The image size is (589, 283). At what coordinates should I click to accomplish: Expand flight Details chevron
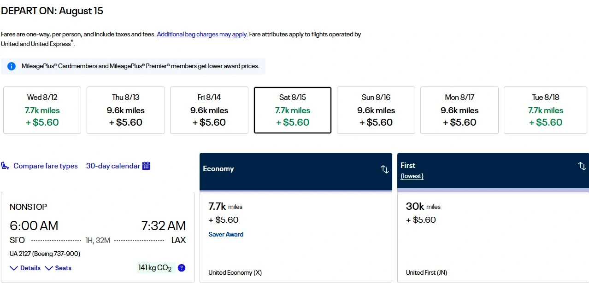coord(14,268)
